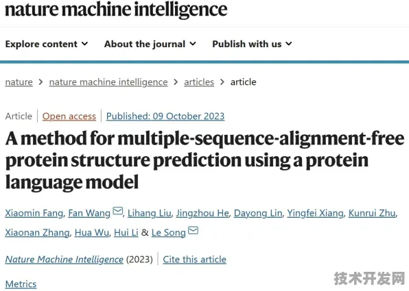The image size is (409, 291).
Task: Click the email envelope icon next to Fan Wang
Action: pos(117,211)
